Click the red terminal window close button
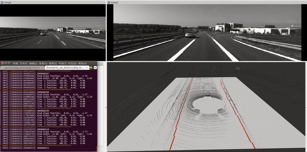Image resolution: width=307 pixels, height=152 pixels. pos(2,63)
